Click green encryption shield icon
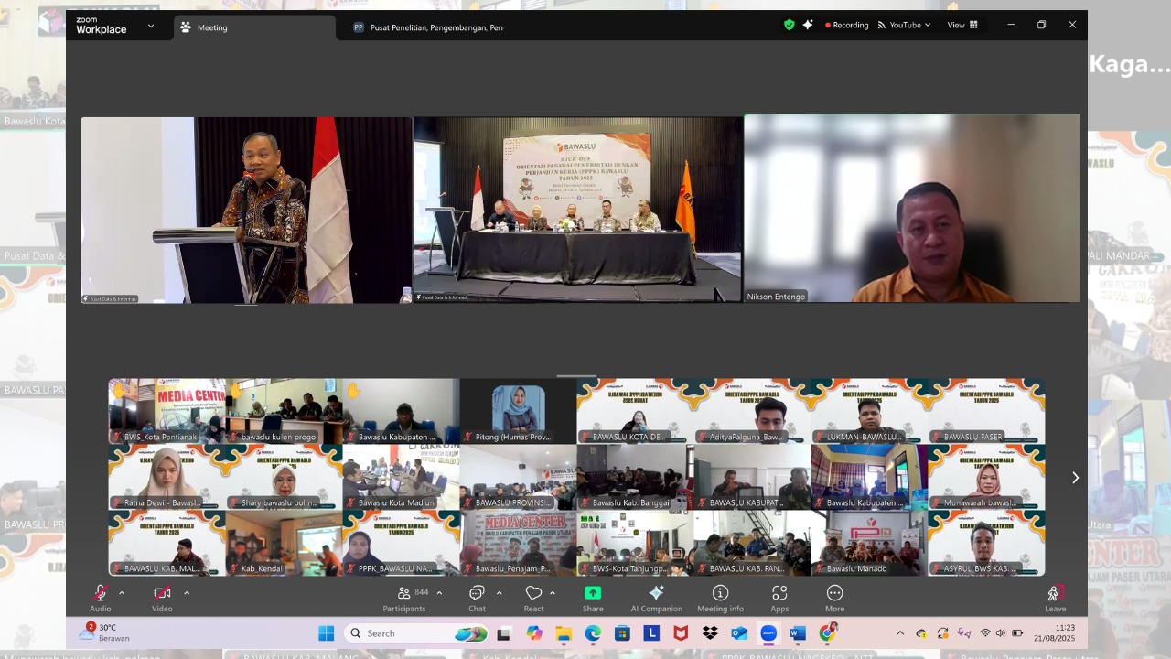Viewport: 1171px width, 659px height. pos(789,26)
